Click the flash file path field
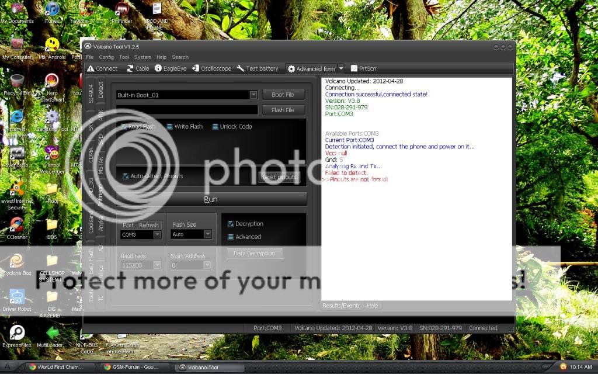Viewport: 598px width, 374px height. pos(187,110)
